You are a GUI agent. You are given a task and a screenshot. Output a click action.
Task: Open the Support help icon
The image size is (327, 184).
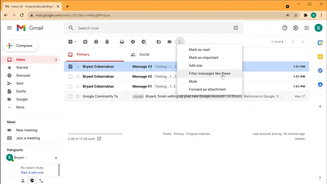point(285,28)
